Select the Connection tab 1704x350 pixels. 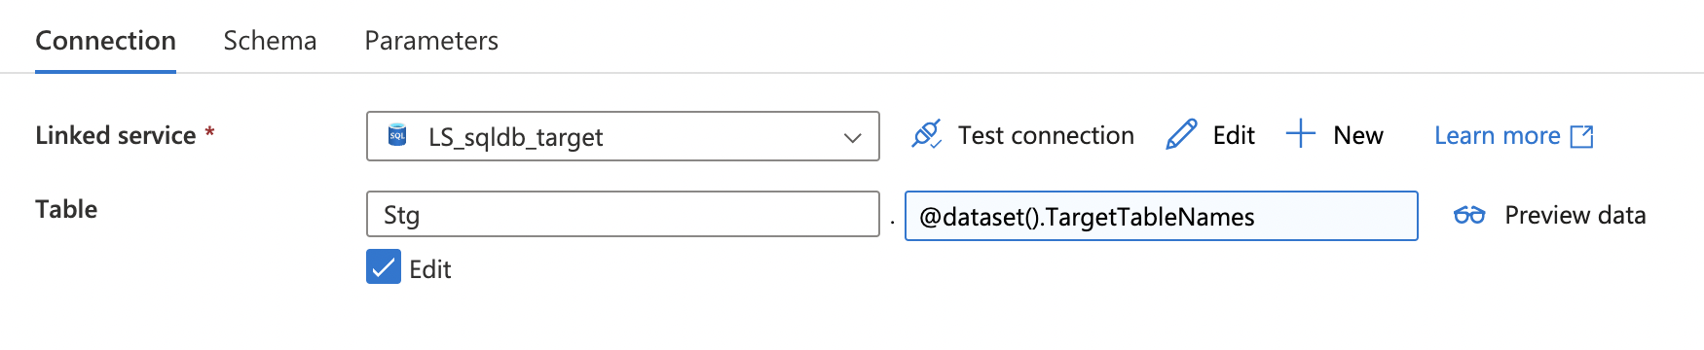[x=105, y=41]
